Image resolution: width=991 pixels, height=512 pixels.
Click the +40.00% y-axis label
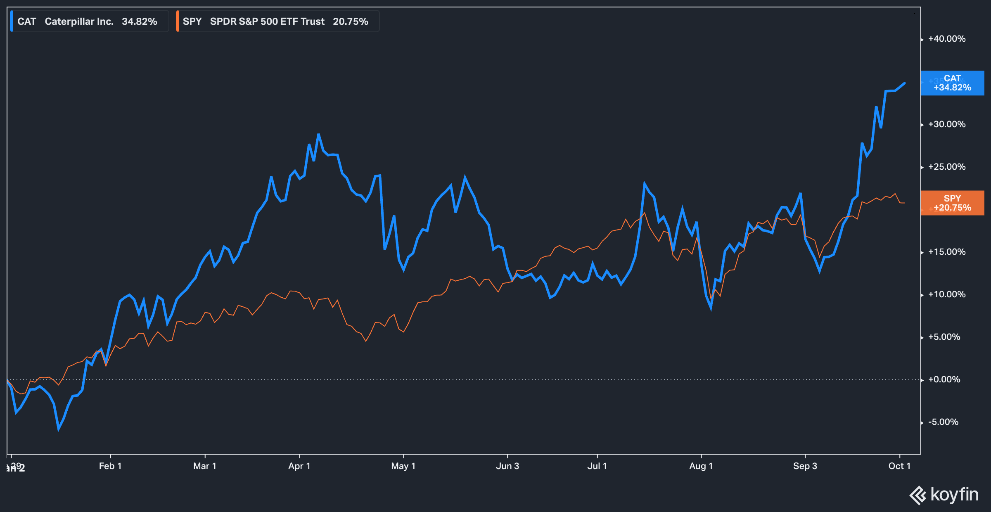click(x=946, y=39)
